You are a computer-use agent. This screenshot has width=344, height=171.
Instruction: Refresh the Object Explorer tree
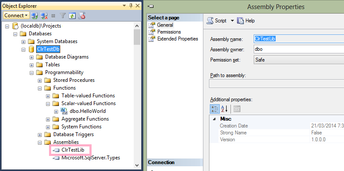click(x=72, y=16)
